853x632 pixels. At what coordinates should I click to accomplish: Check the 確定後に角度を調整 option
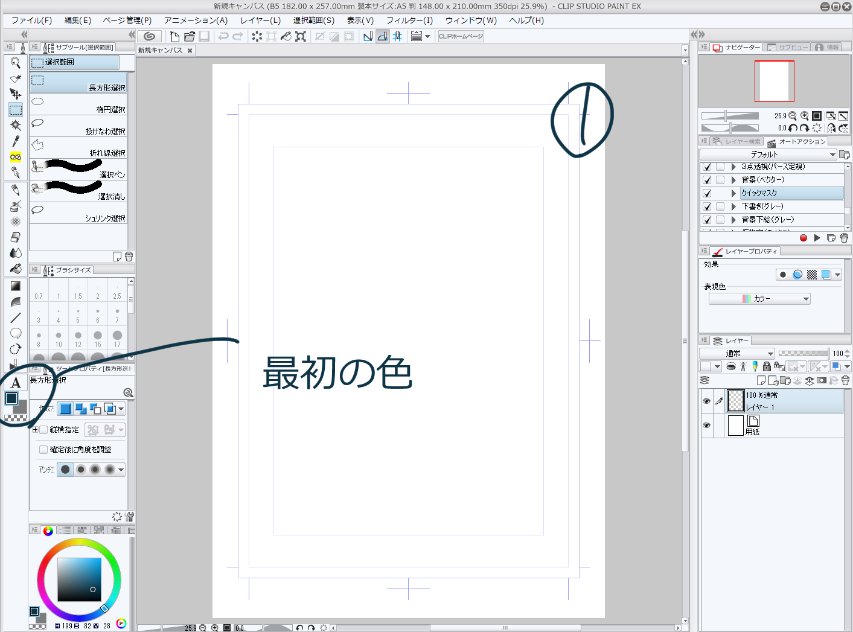pos(43,450)
